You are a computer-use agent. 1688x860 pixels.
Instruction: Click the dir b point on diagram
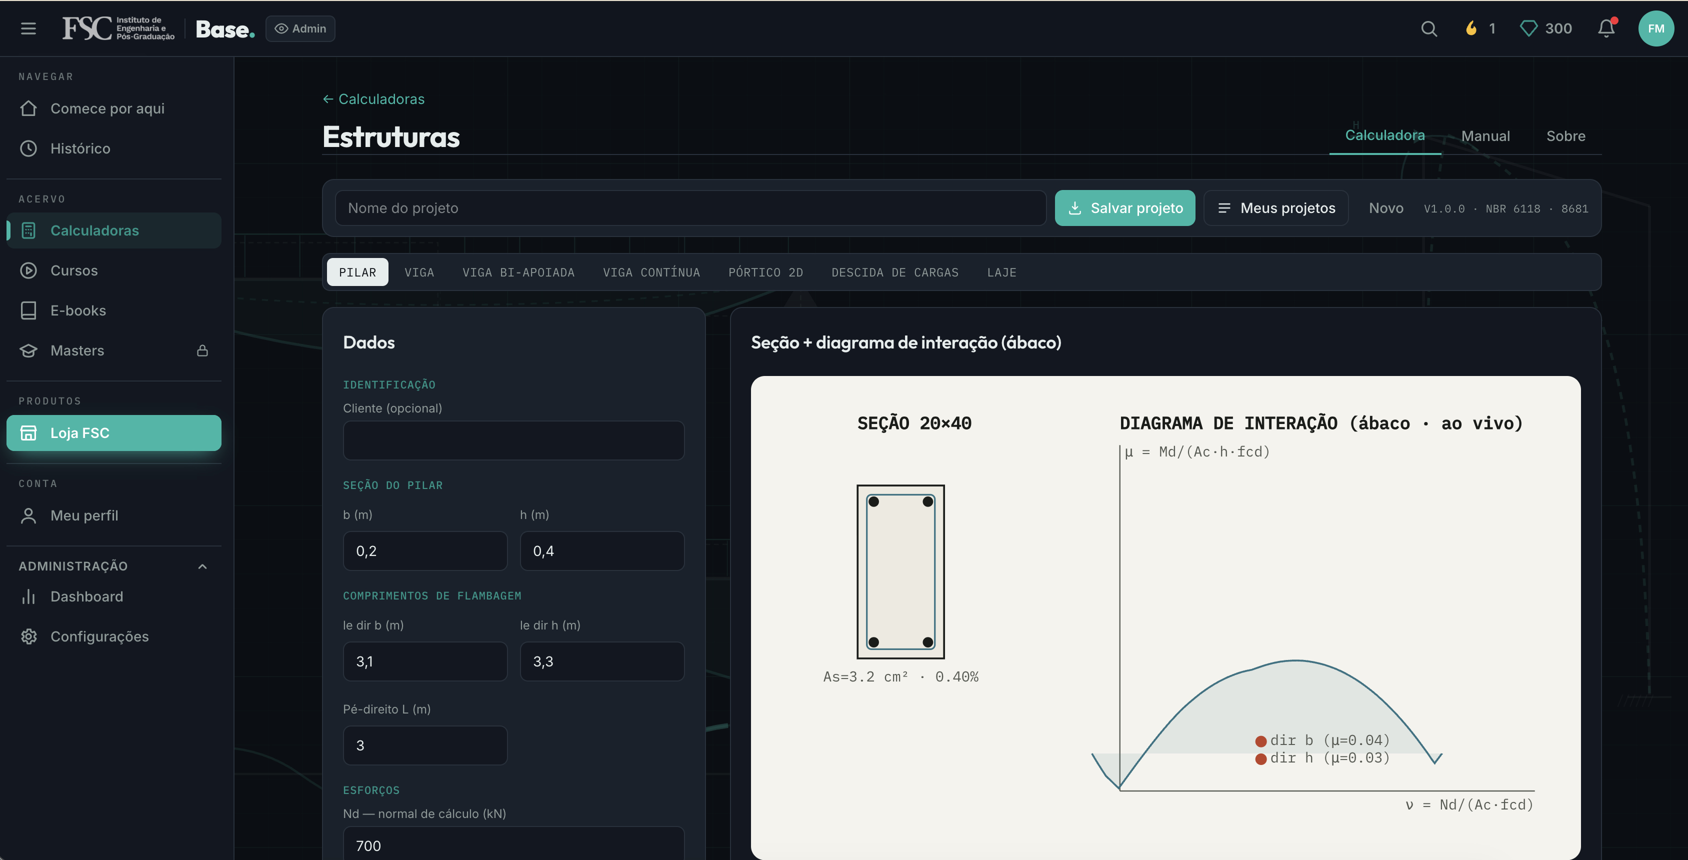click(x=1261, y=741)
